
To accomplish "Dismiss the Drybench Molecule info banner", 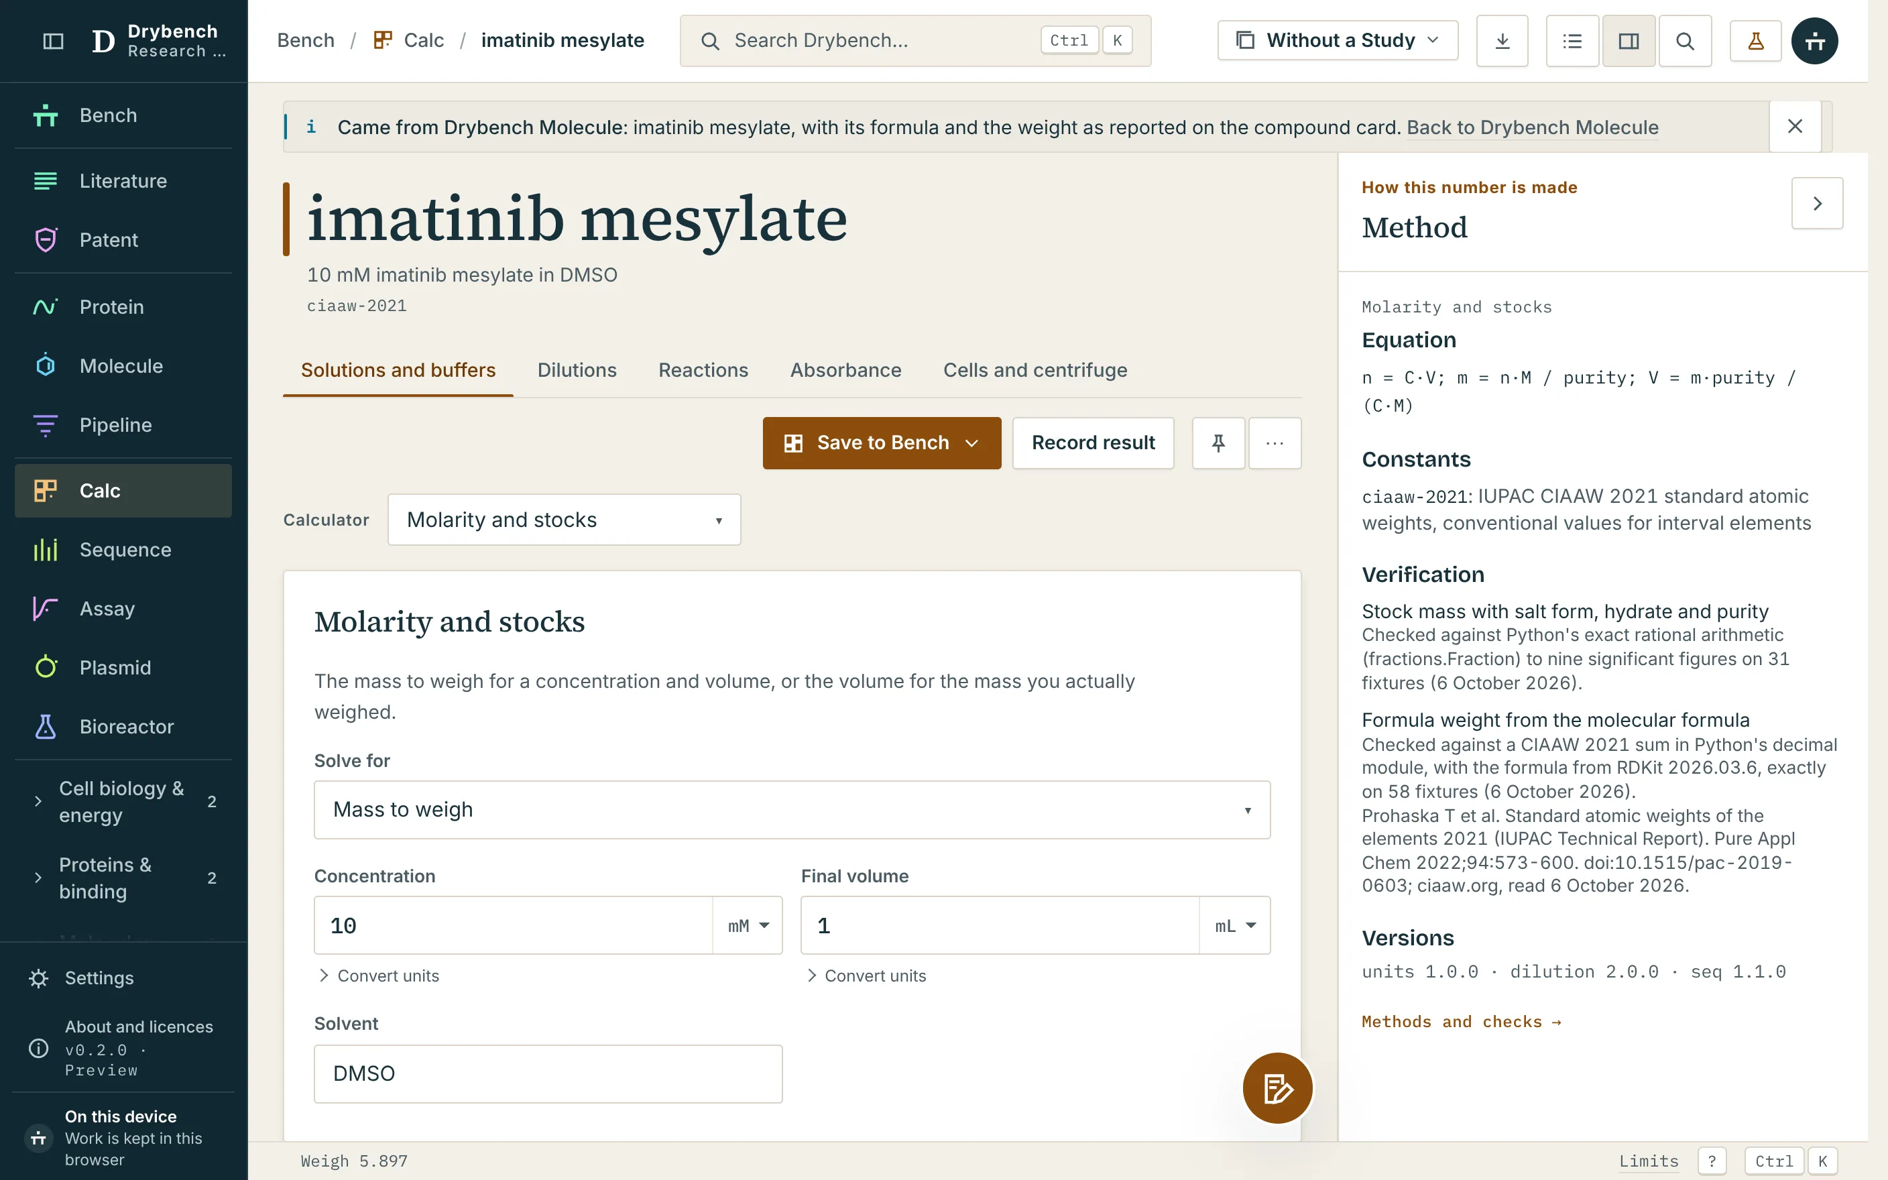I will coord(1794,127).
